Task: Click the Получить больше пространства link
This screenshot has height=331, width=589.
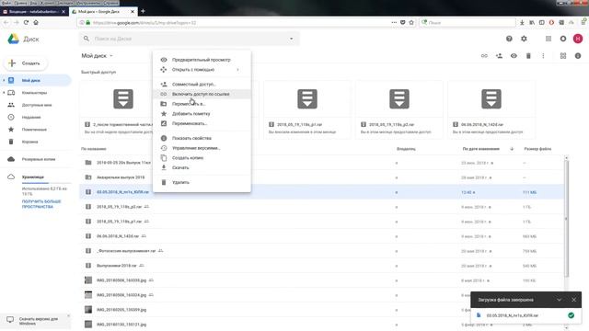Action: point(40,204)
